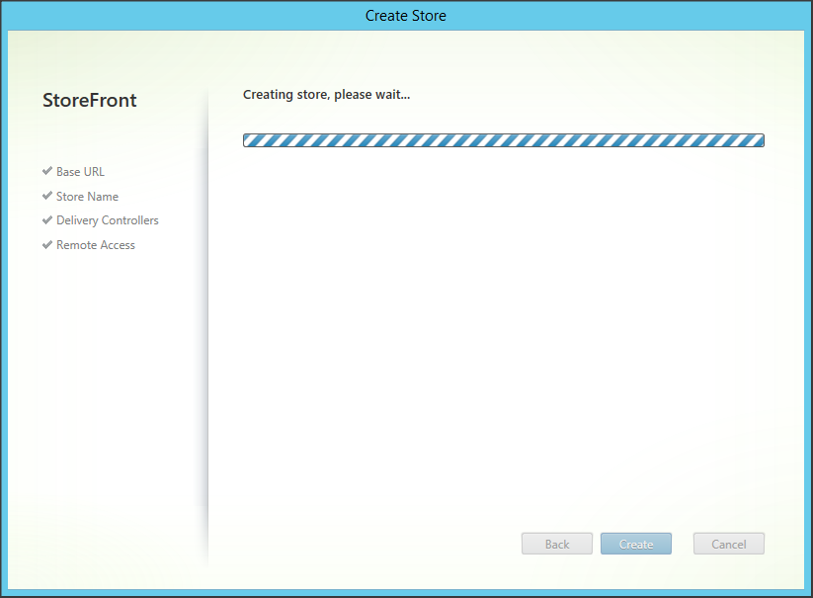Screen dimensions: 813x598
Task: Open the Delivery Controllers wizard step
Action: coord(107,220)
